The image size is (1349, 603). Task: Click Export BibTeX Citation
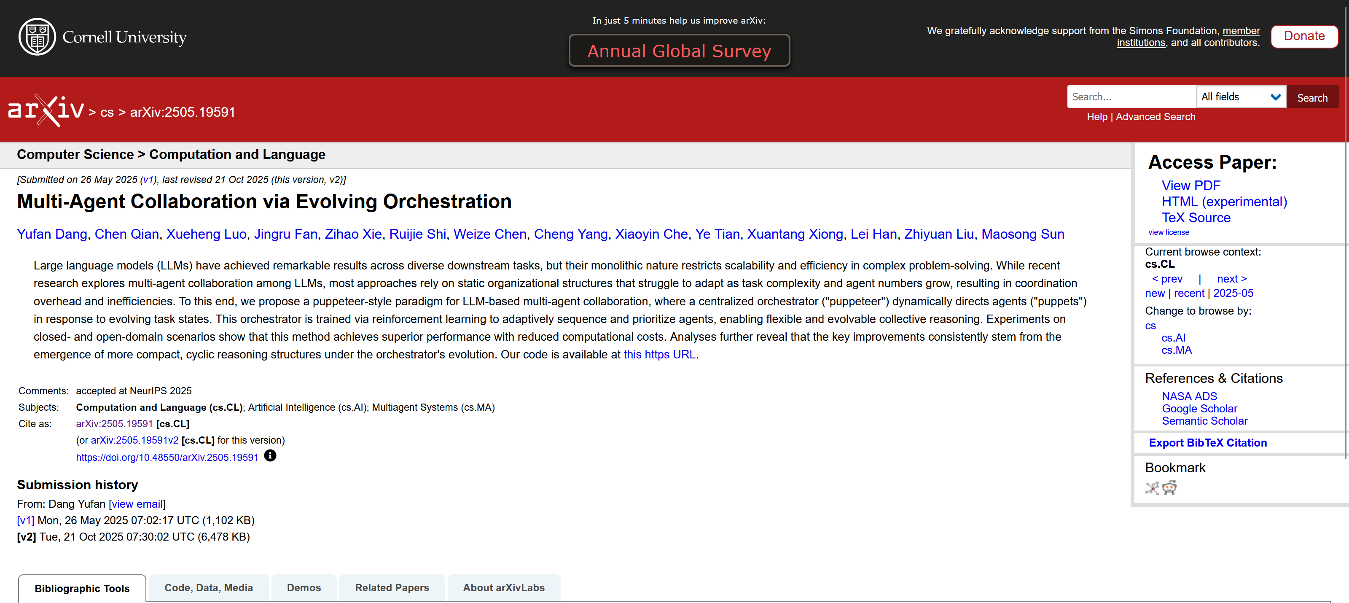tap(1208, 443)
